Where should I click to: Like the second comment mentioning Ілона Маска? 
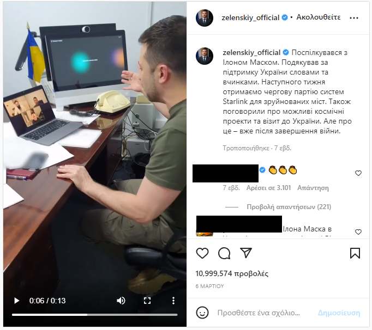[x=358, y=232]
